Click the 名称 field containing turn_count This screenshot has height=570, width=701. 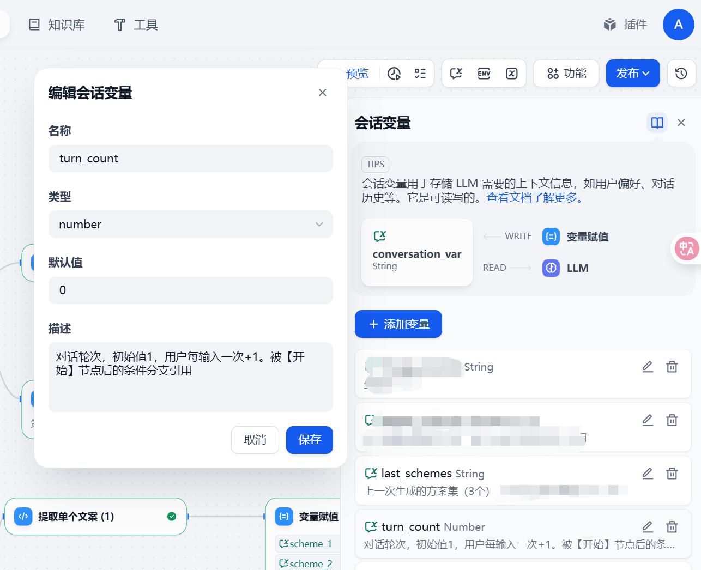tap(191, 159)
